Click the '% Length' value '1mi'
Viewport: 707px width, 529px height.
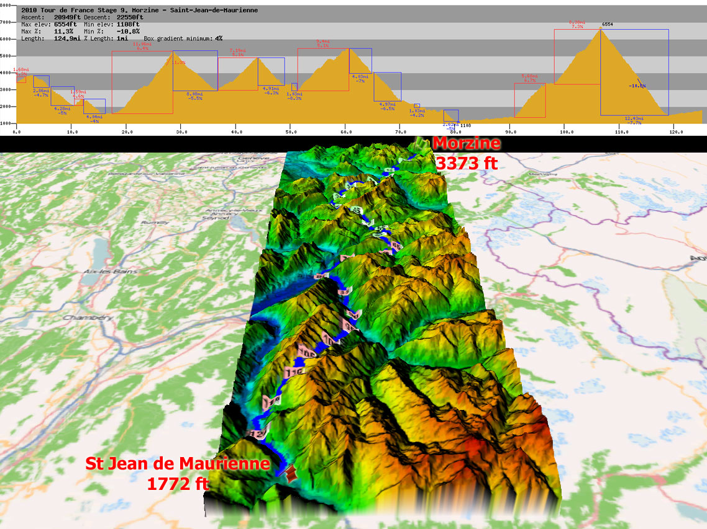[x=122, y=38]
